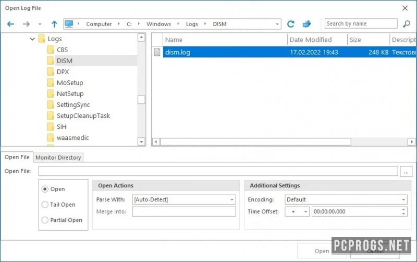Viewport: 417px width, 262px height.
Task: Click the dism.log file icon
Action: click(157, 52)
